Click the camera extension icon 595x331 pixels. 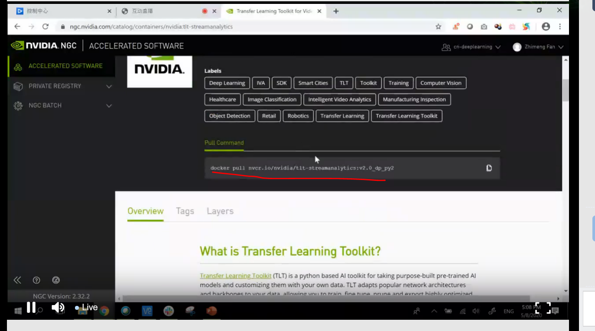(x=484, y=26)
